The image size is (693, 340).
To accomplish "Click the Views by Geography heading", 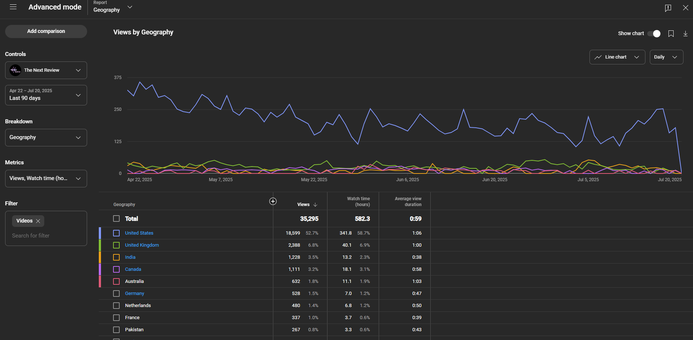I will click(143, 32).
